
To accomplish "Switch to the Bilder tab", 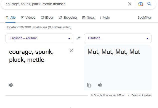I will 47,18.
